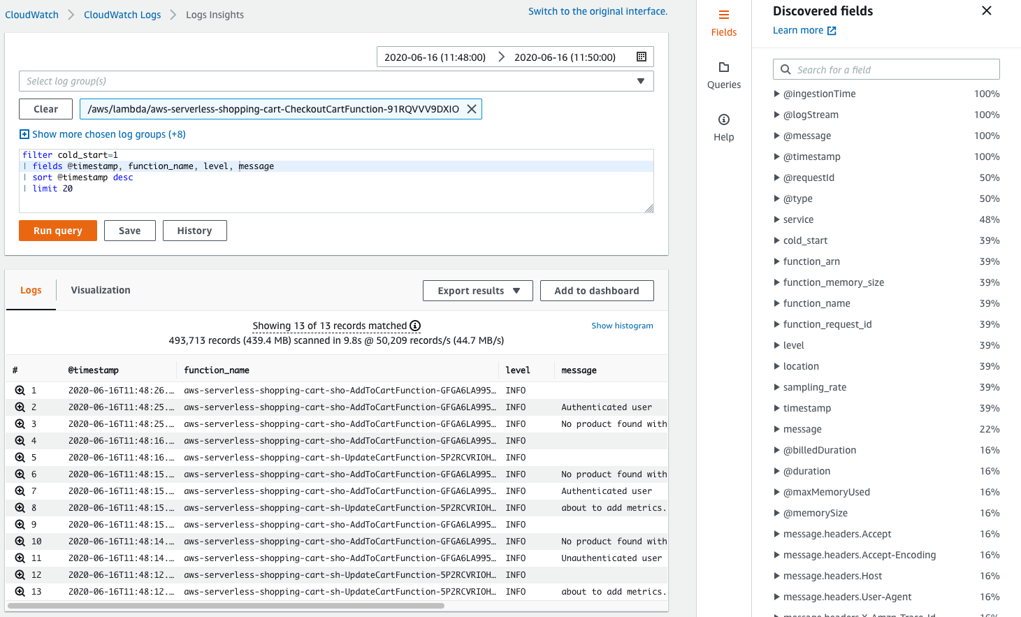Zoom into log row 13
The image size is (1021, 617).
click(20, 592)
